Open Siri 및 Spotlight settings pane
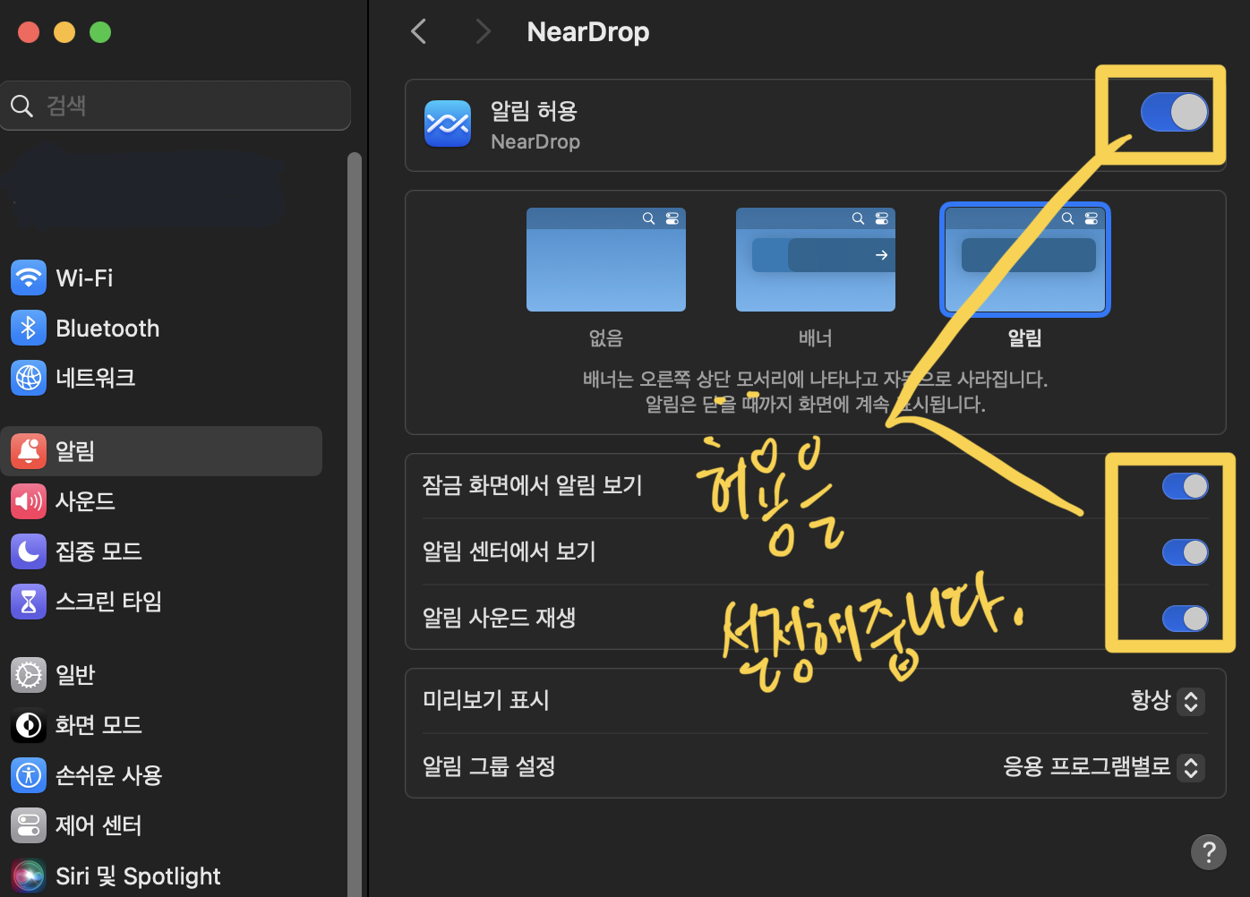 [x=161, y=876]
